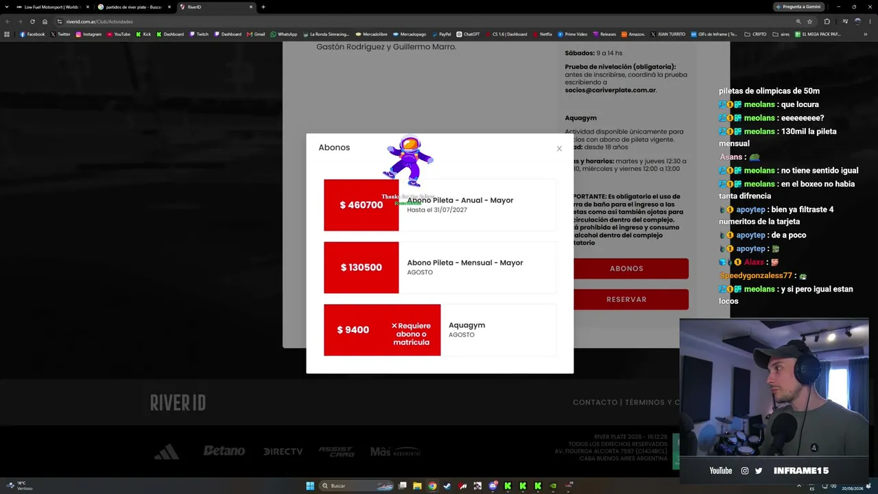
Task: Open the Releases bookmark
Action: pyautogui.click(x=604, y=34)
